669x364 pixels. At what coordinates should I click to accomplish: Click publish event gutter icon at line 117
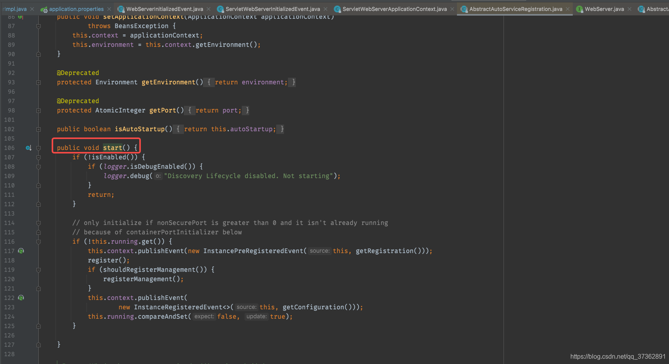(x=21, y=251)
